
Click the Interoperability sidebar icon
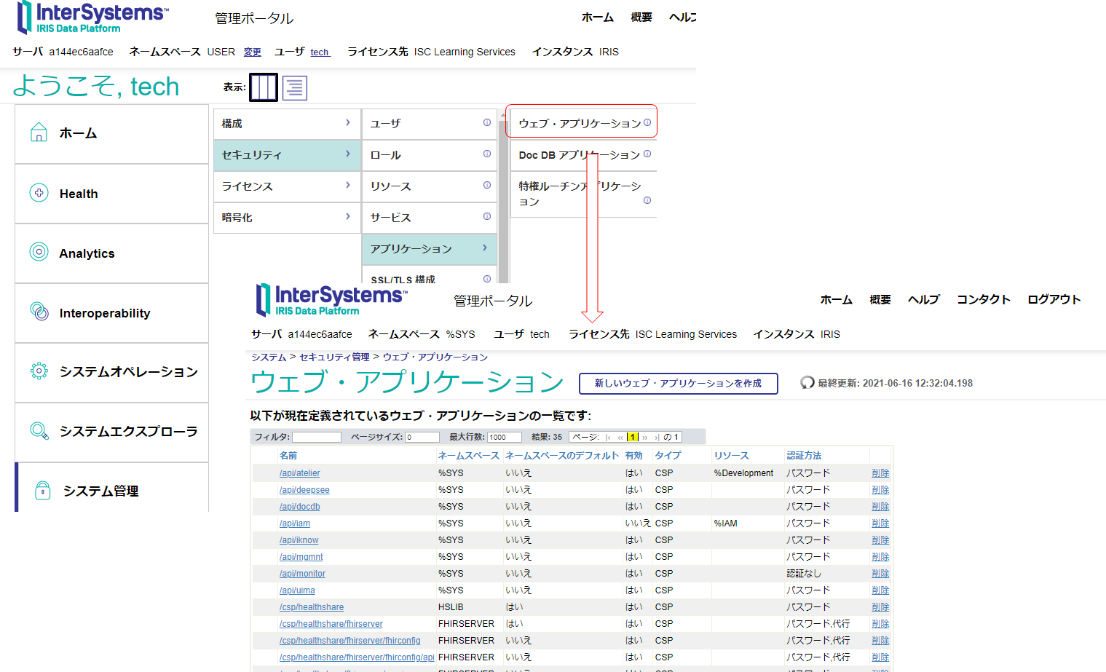pos(39,312)
